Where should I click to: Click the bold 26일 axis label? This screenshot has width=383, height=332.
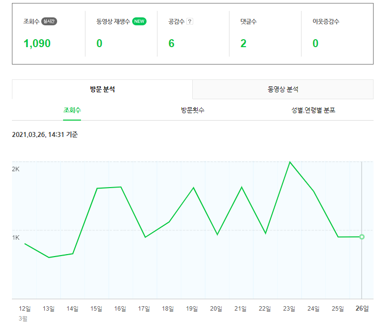[x=362, y=309]
